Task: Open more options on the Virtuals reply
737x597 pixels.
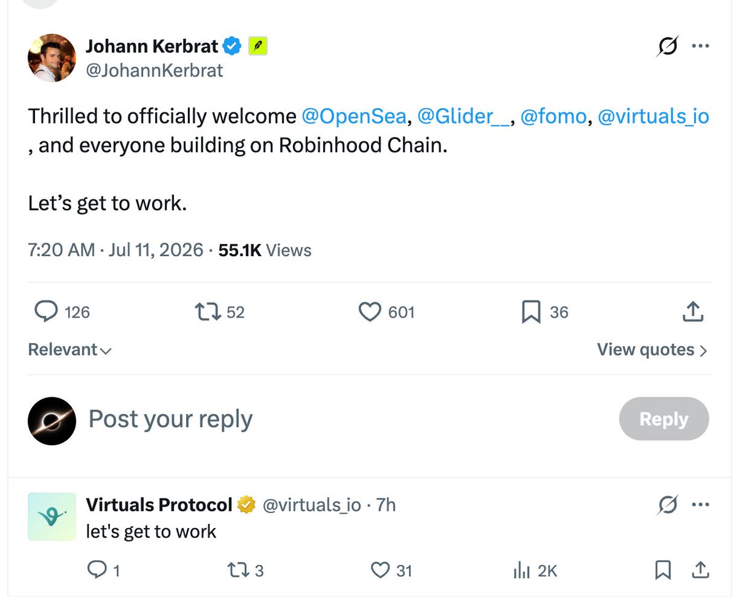Action: [x=701, y=505]
